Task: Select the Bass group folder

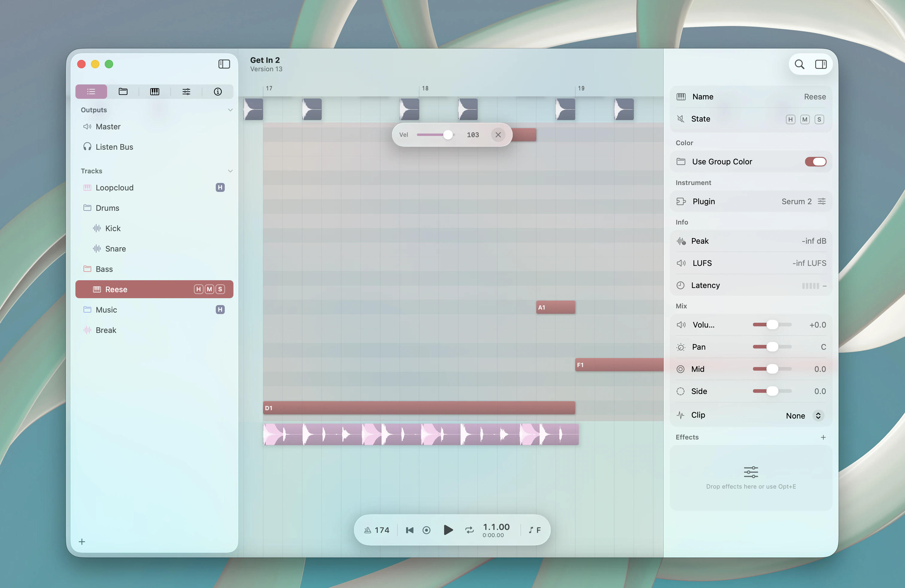Action: 154,269
